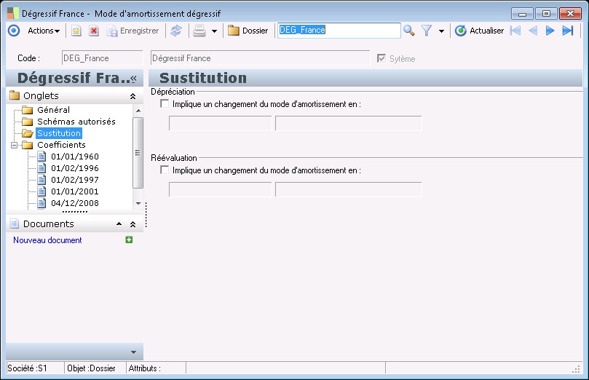
Task: Click the refresh arrows icon
Action: pos(176,31)
